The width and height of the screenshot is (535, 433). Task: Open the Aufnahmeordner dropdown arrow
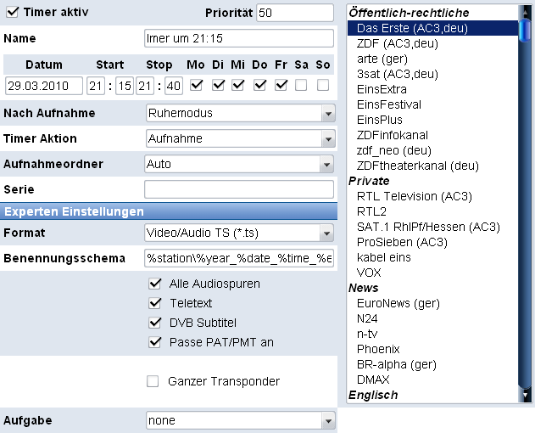point(327,165)
